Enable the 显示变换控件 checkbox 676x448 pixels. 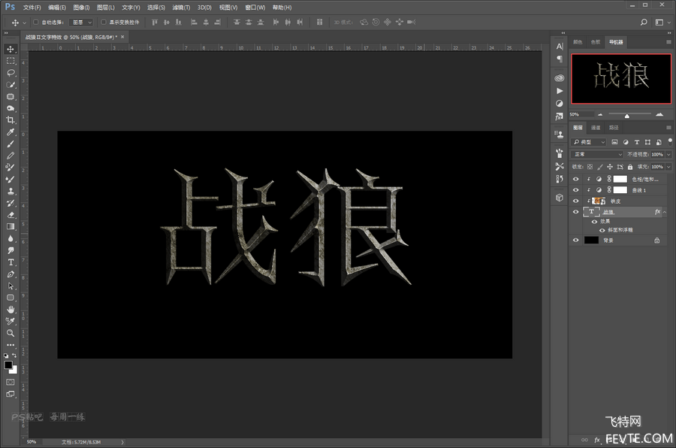coord(104,22)
